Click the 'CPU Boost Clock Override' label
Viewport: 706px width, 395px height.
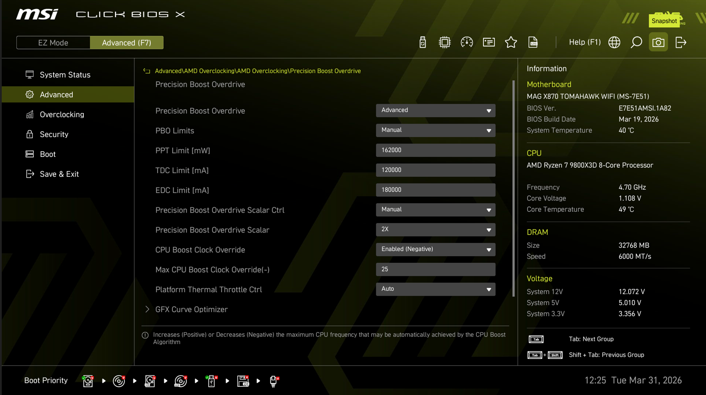200,250
